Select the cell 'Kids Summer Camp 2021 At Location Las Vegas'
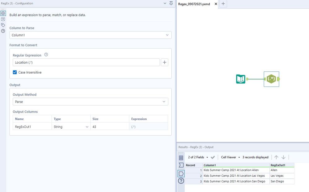 click(236, 176)
